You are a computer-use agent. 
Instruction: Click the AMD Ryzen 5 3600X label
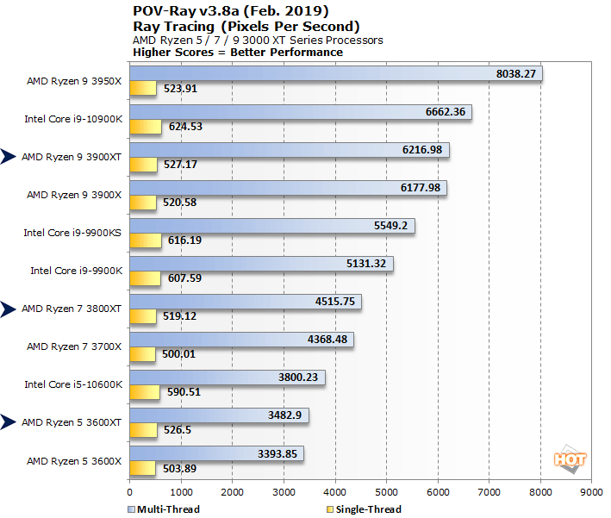(74, 461)
